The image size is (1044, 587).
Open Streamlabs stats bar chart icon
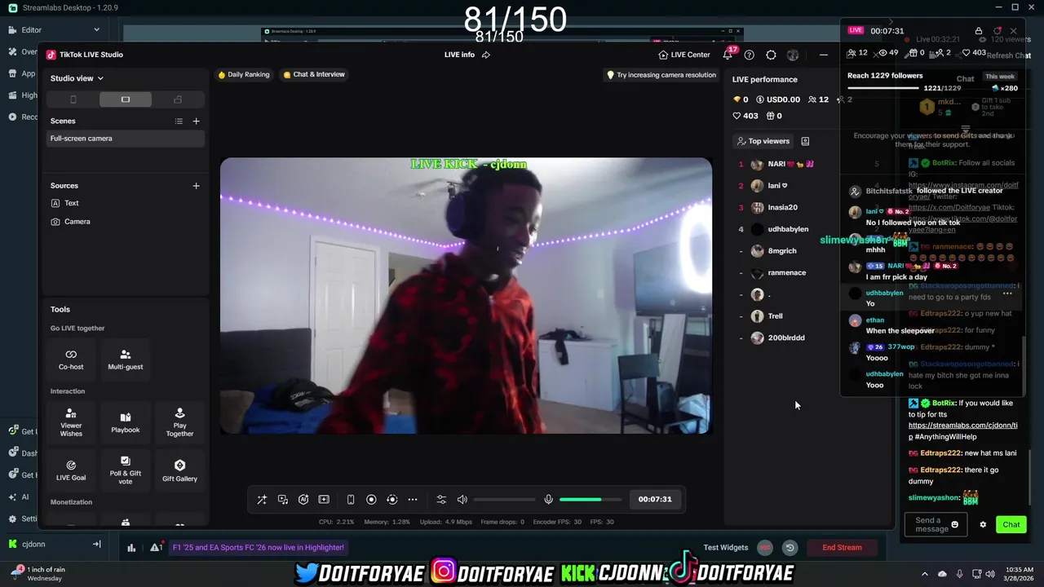point(131,548)
